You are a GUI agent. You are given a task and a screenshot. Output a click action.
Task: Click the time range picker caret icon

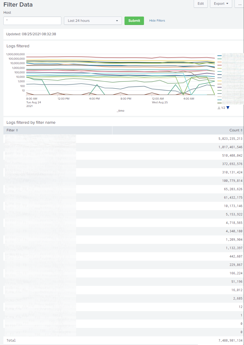click(117, 20)
